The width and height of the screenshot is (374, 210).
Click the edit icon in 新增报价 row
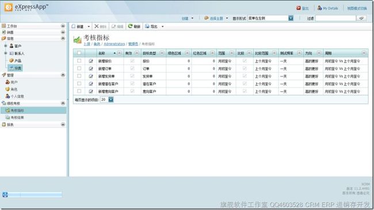[91, 61]
